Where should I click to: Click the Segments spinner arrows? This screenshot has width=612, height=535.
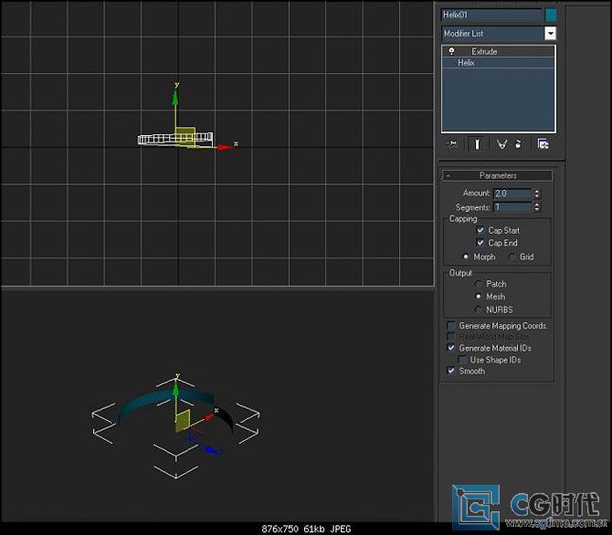point(537,207)
